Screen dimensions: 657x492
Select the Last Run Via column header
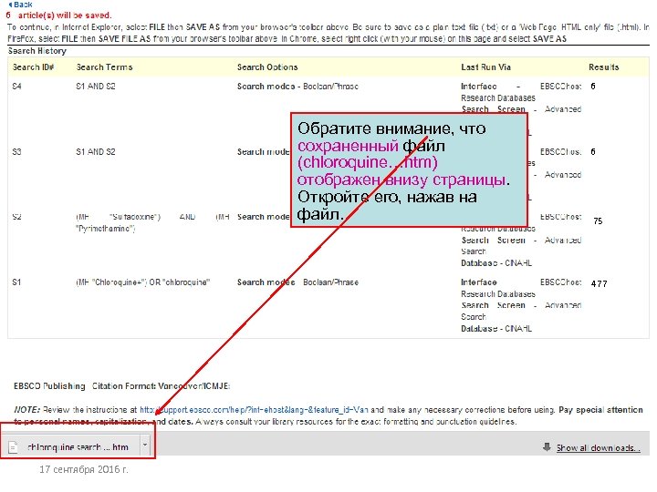486,67
